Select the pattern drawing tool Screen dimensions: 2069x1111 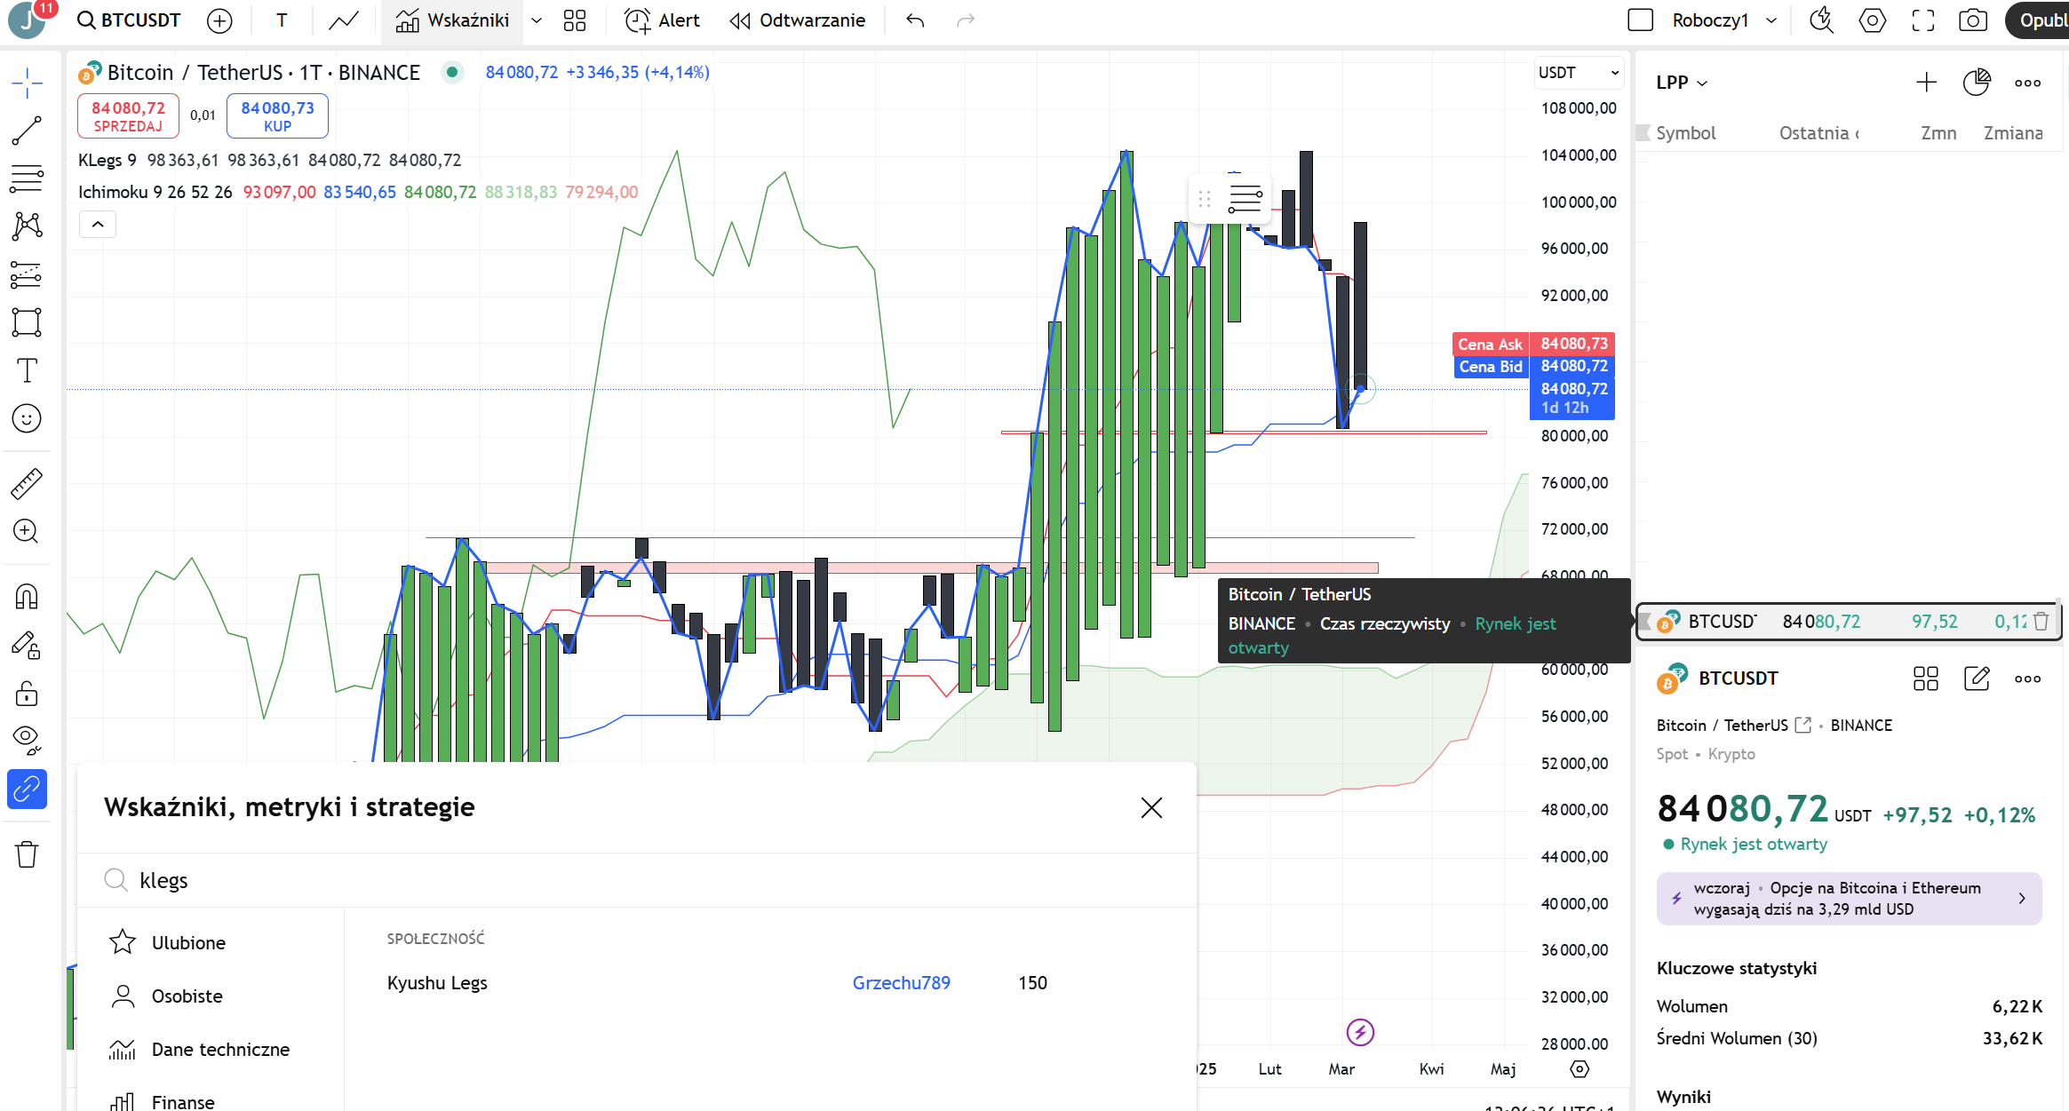tap(27, 226)
